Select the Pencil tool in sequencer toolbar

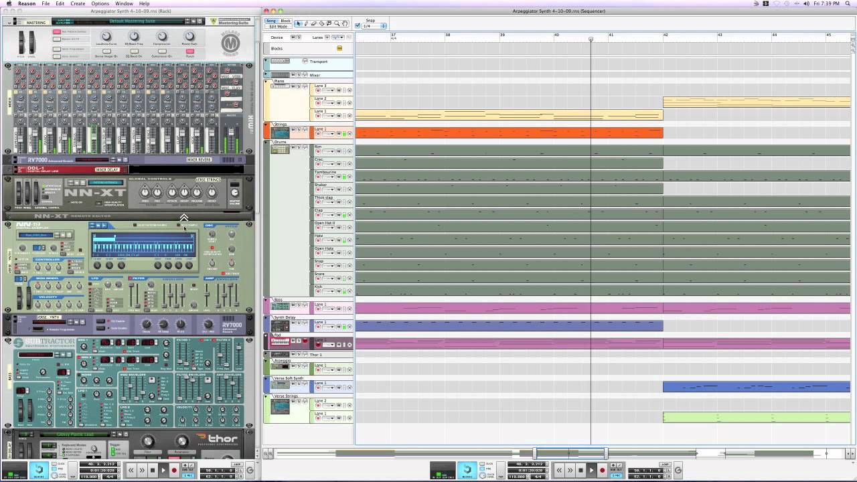point(306,23)
